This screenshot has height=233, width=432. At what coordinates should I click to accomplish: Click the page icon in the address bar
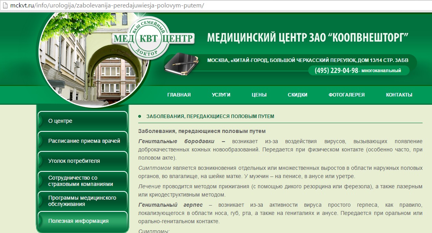click(x=5, y=6)
